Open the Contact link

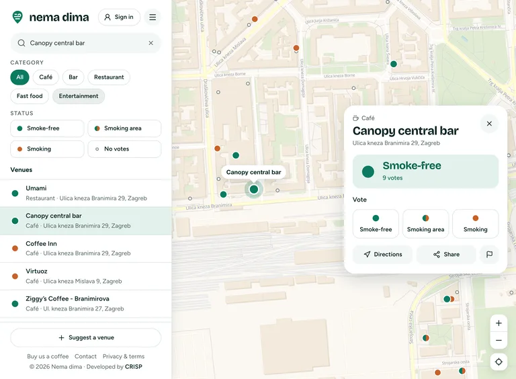(85, 356)
